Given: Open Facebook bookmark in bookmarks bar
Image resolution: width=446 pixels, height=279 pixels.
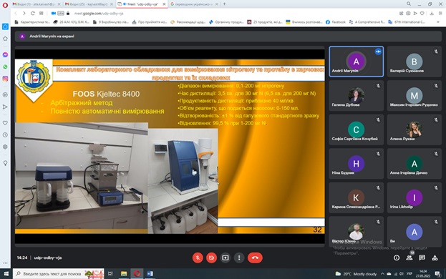Looking at the screenshot, I should [336, 22].
